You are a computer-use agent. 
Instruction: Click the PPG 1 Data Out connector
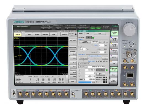(20, 94)
